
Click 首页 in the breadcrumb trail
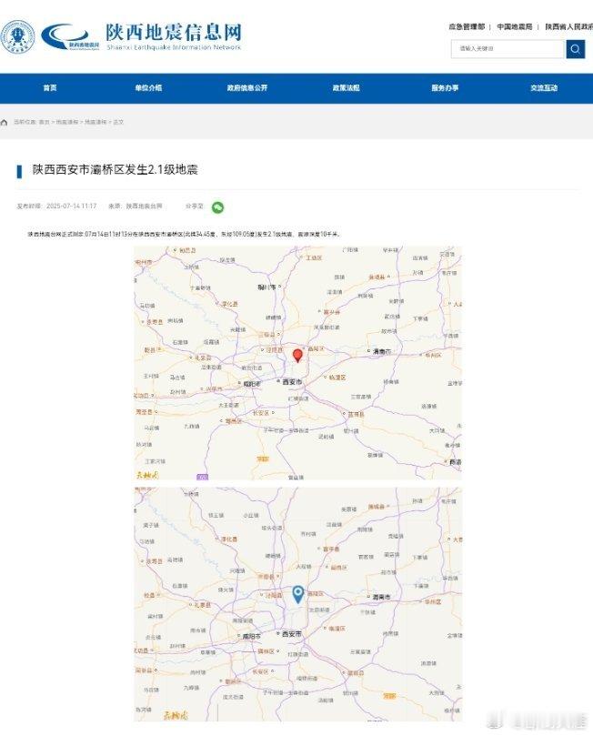(44, 122)
